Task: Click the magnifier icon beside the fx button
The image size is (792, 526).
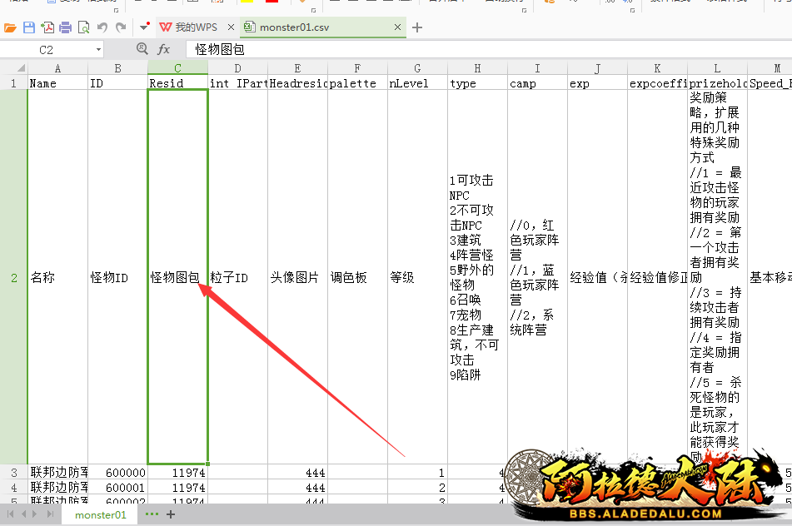Action: pos(142,50)
